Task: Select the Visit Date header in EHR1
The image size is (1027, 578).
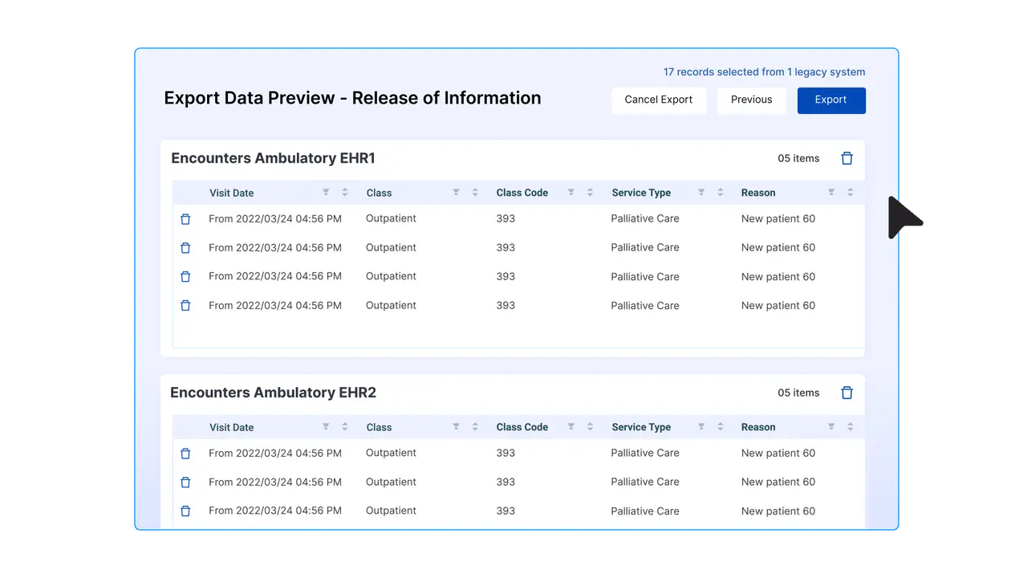Action: (232, 193)
